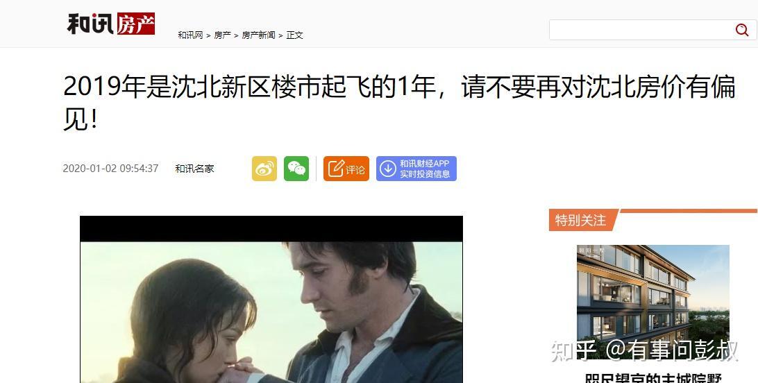Screen dimensions: 758x383
Task: Open the 房产 breadcrumb link
Action: [222, 35]
